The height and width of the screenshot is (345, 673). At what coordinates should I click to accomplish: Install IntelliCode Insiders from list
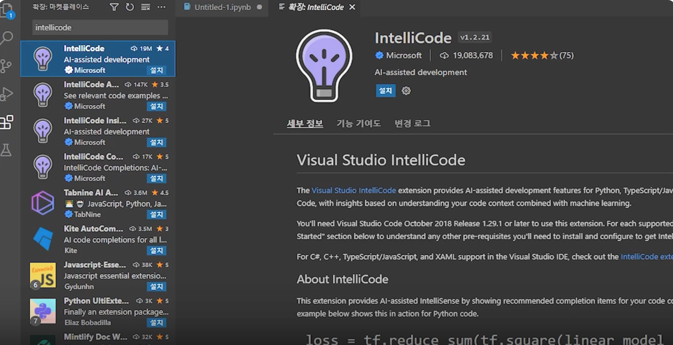pos(156,142)
